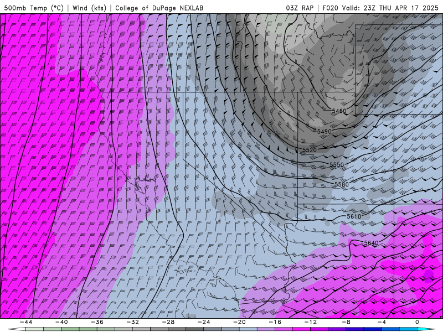Click the -16 colorbar tick label
Screen dimensions: 443x332
[275, 322]
